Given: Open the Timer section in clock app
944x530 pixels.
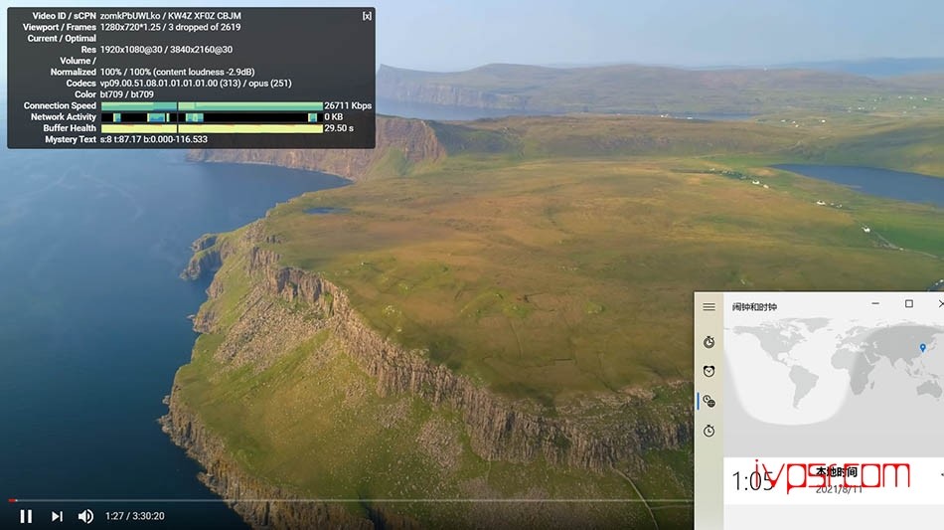Looking at the screenshot, I should point(708,342).
